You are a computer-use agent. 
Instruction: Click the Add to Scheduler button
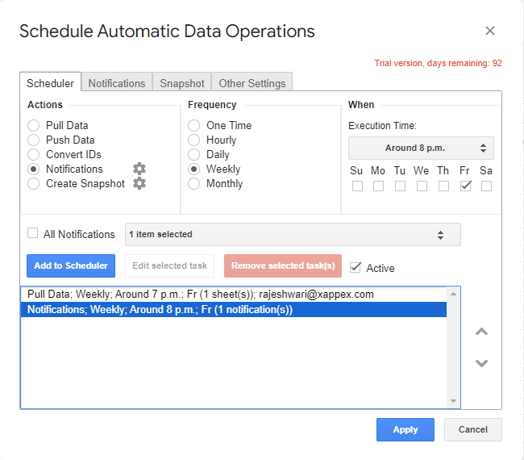(71, 266)
